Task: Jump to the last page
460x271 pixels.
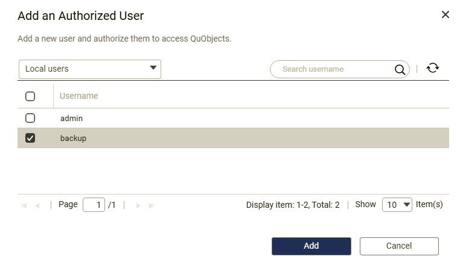Action: tap(152, 205)
